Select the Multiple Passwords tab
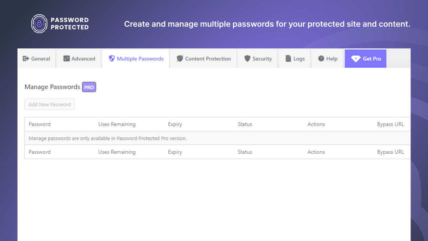 click(x=136, y=59)
